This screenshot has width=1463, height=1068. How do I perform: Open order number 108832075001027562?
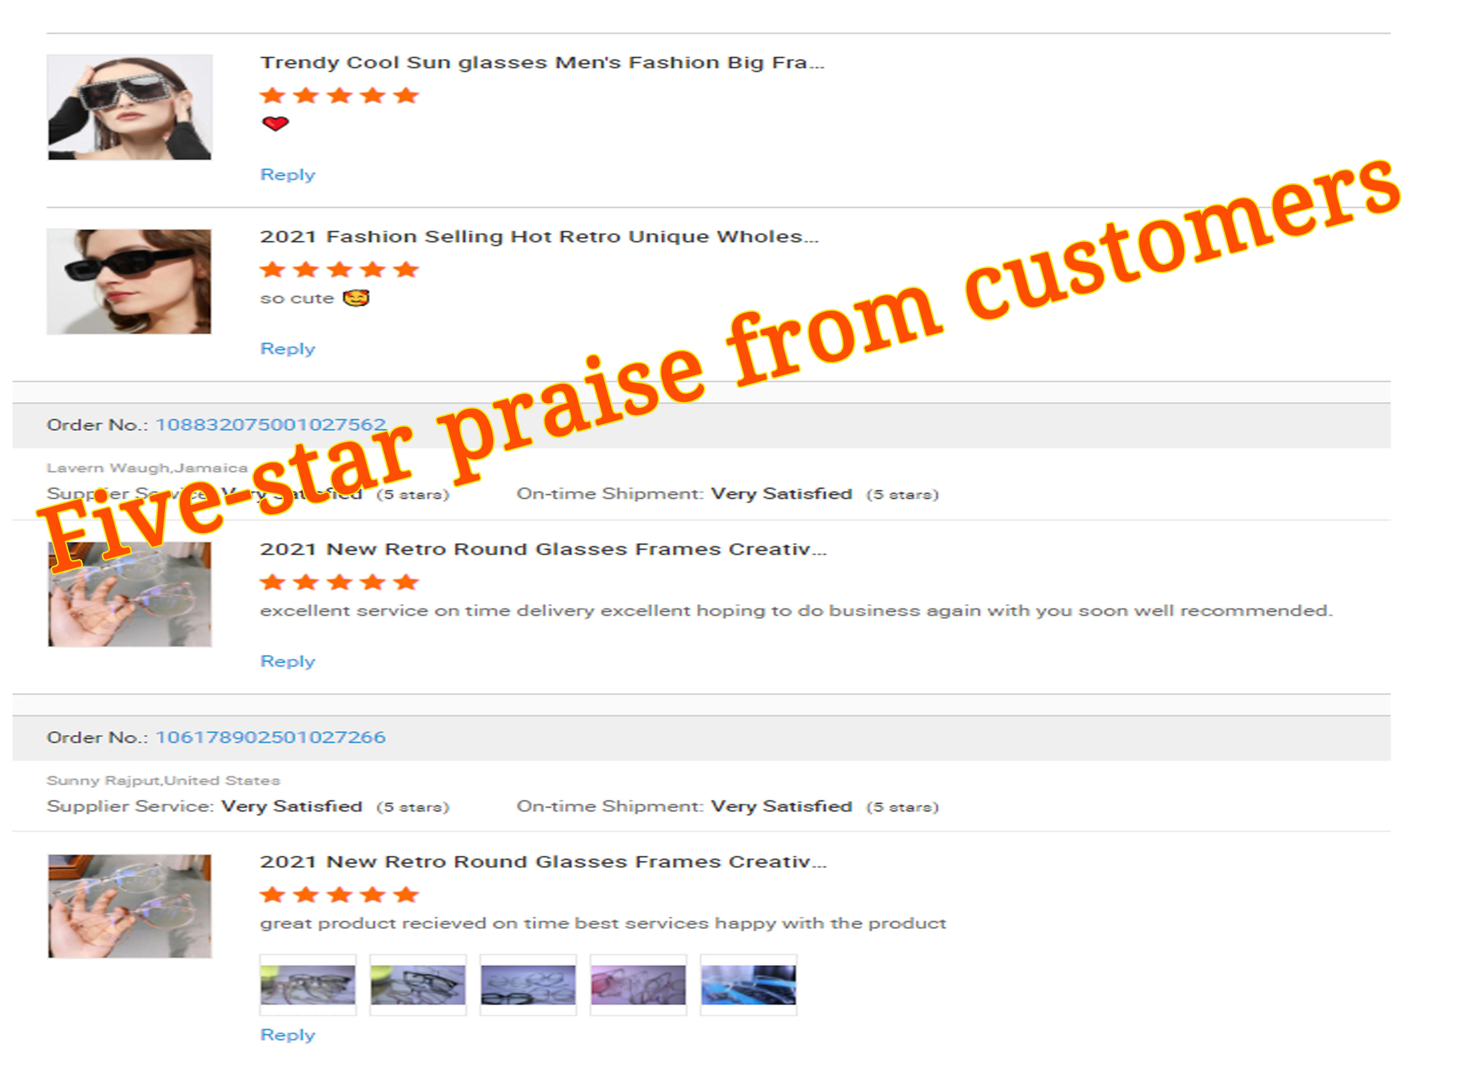coord(271,425)
